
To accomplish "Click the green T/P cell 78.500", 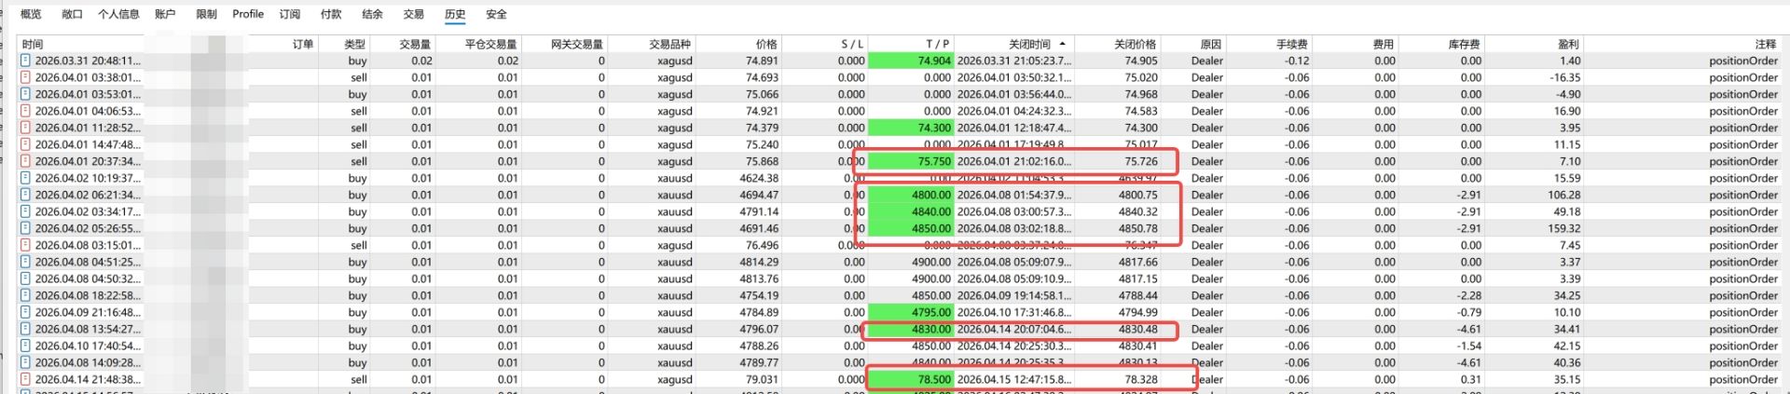I will (x=911, y=379).
